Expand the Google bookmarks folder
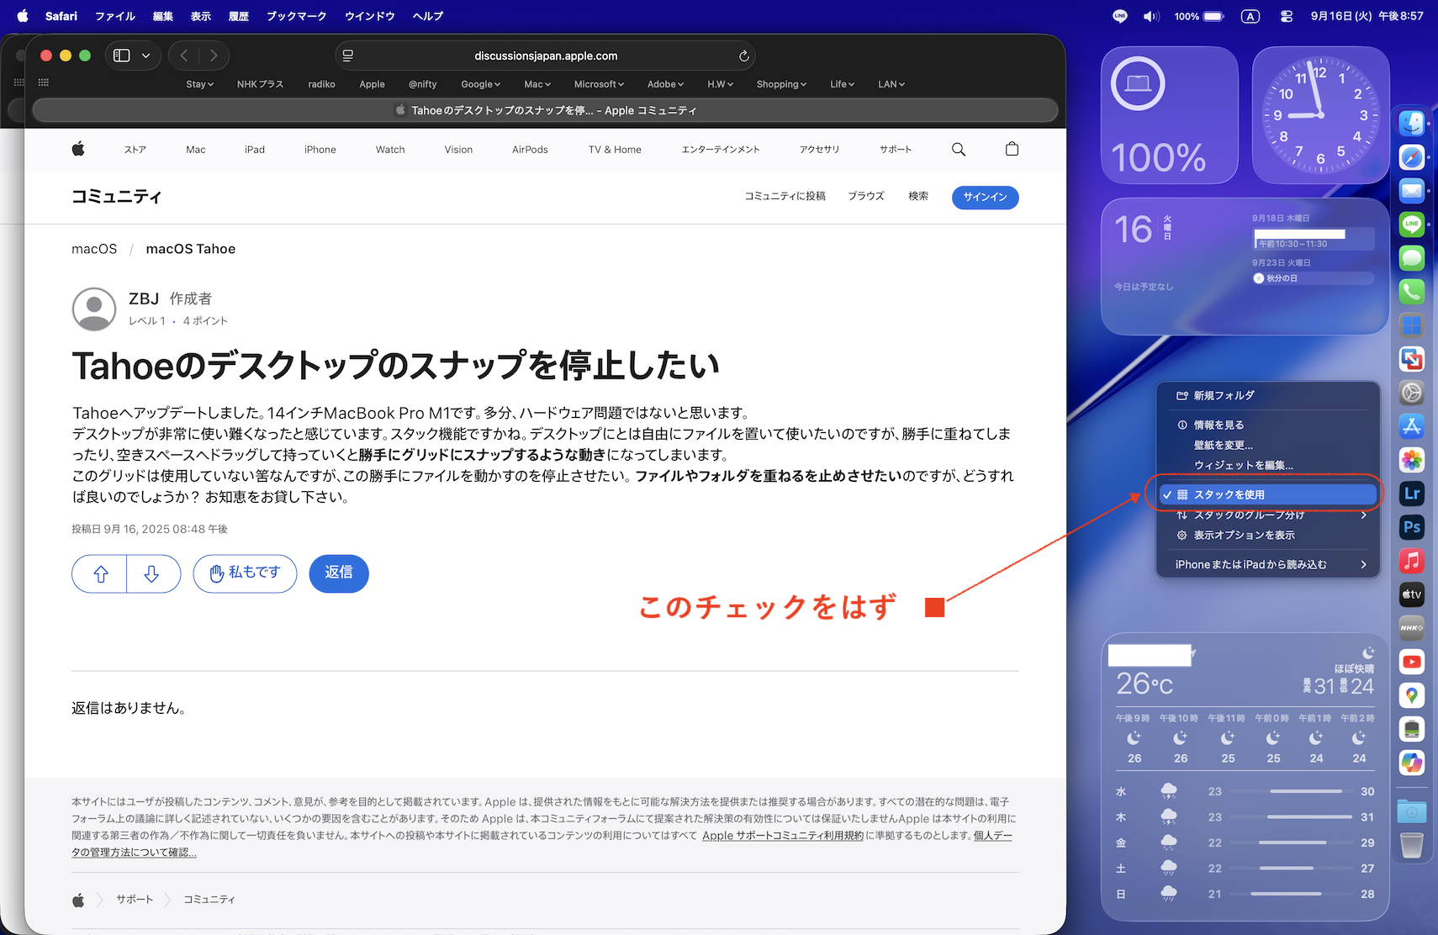Image resolution: width=1438 pixels, height=935 pixels. tap(481, 84)
